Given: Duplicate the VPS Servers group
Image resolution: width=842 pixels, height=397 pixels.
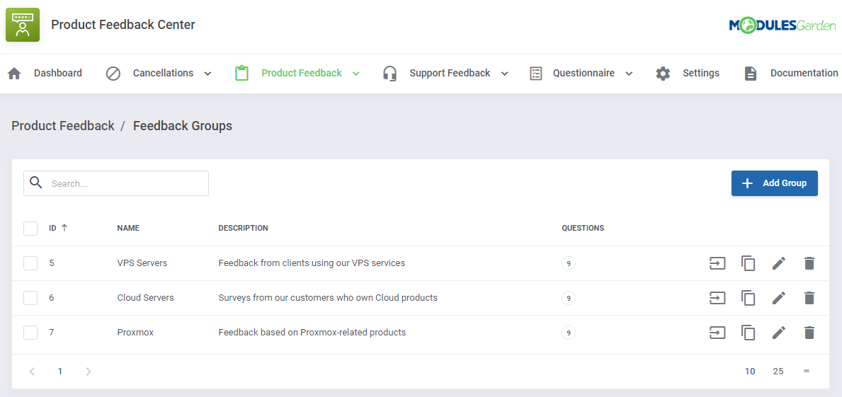Looking at the screenshot, I should (x=748, y=263).
